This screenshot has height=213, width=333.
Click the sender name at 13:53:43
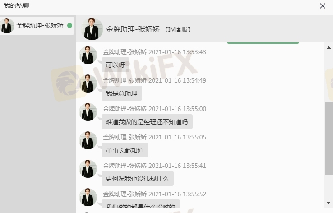(x=125, y=52)
